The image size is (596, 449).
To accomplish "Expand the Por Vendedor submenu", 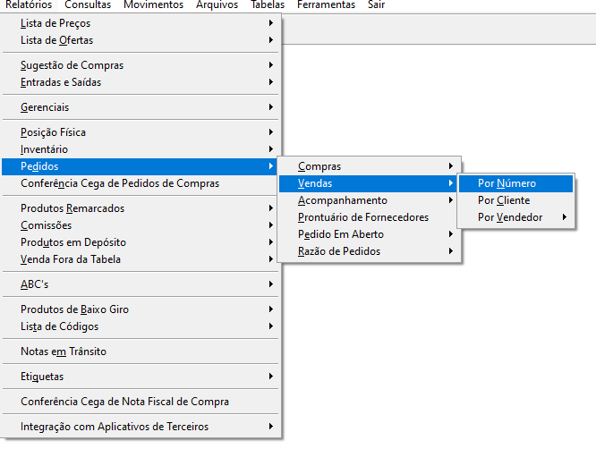I will point(515,217).
